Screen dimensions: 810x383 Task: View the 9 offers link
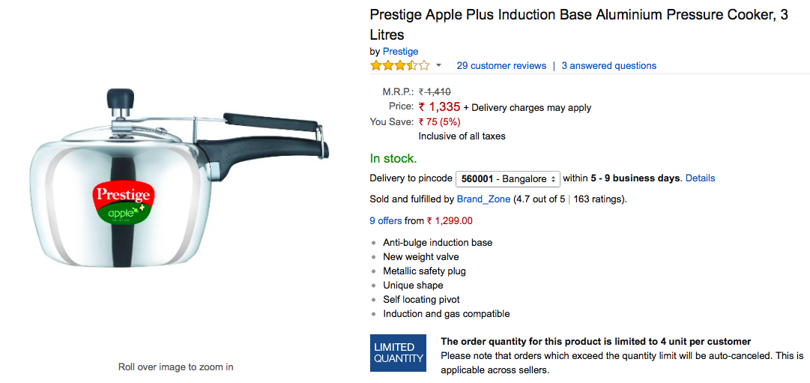point(385,221)
